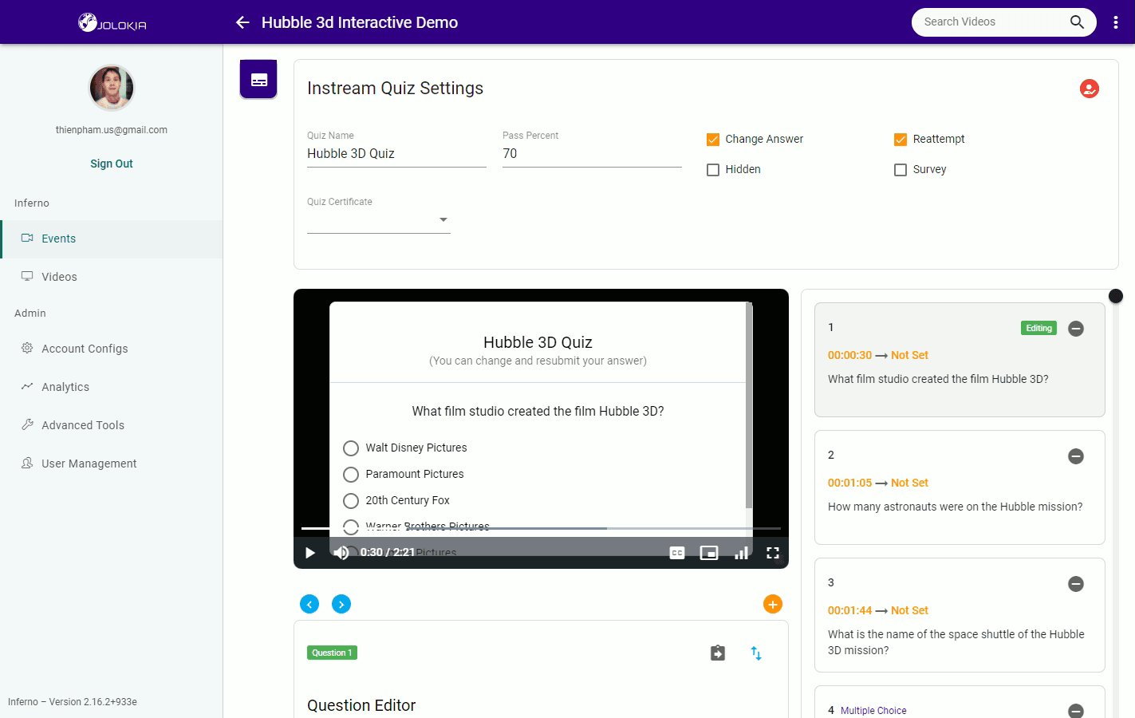Click the 00:00:30 timestamp on question 1
Screen dimensions: 1135x718
849,356
